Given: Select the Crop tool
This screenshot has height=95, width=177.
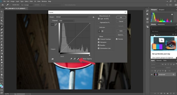Looking at the screenshot, I should (2, 24).
